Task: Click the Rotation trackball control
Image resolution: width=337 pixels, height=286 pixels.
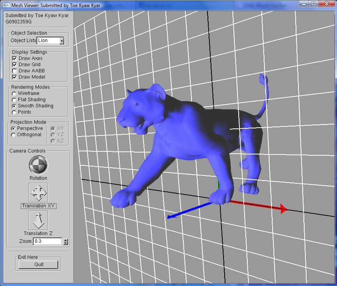Action: point(39,165)
